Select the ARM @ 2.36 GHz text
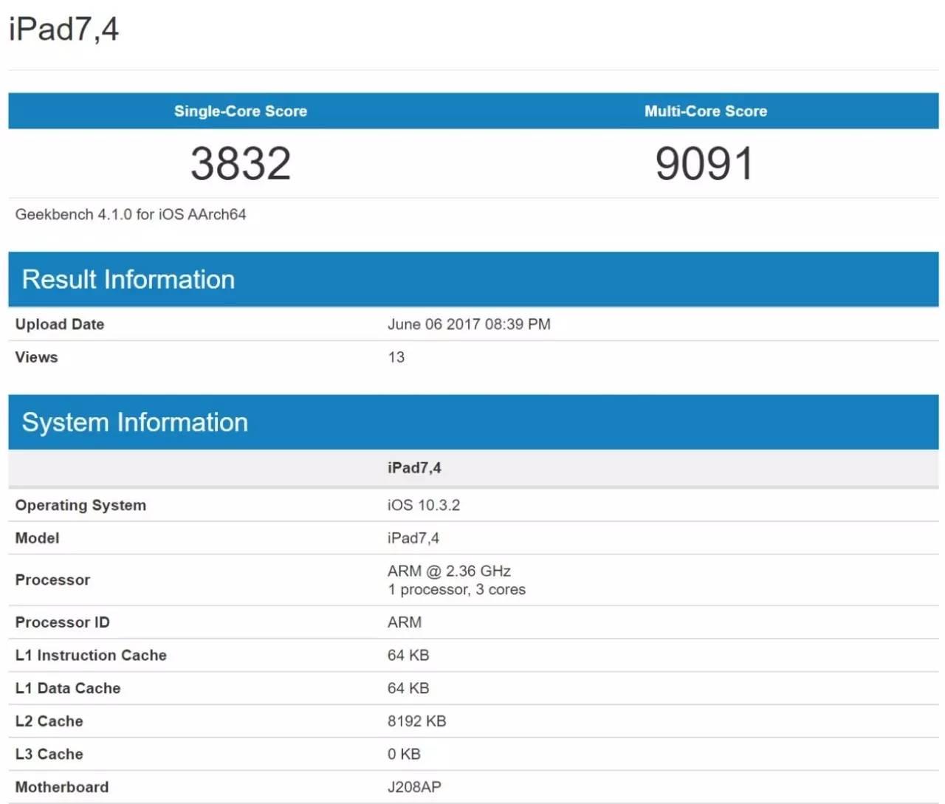The width and height of the screenshot is (945, 804). (449, 571)
